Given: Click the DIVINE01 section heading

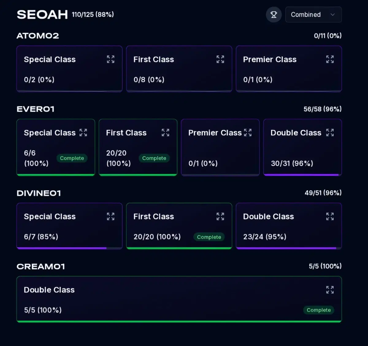Looking at the screenshot, I should pos(39,193).
